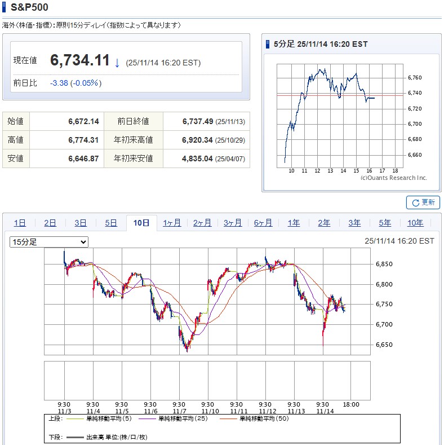Switch to the 3年 tab
The width and height of the screenshot is (444, 445).
point(354,223)
